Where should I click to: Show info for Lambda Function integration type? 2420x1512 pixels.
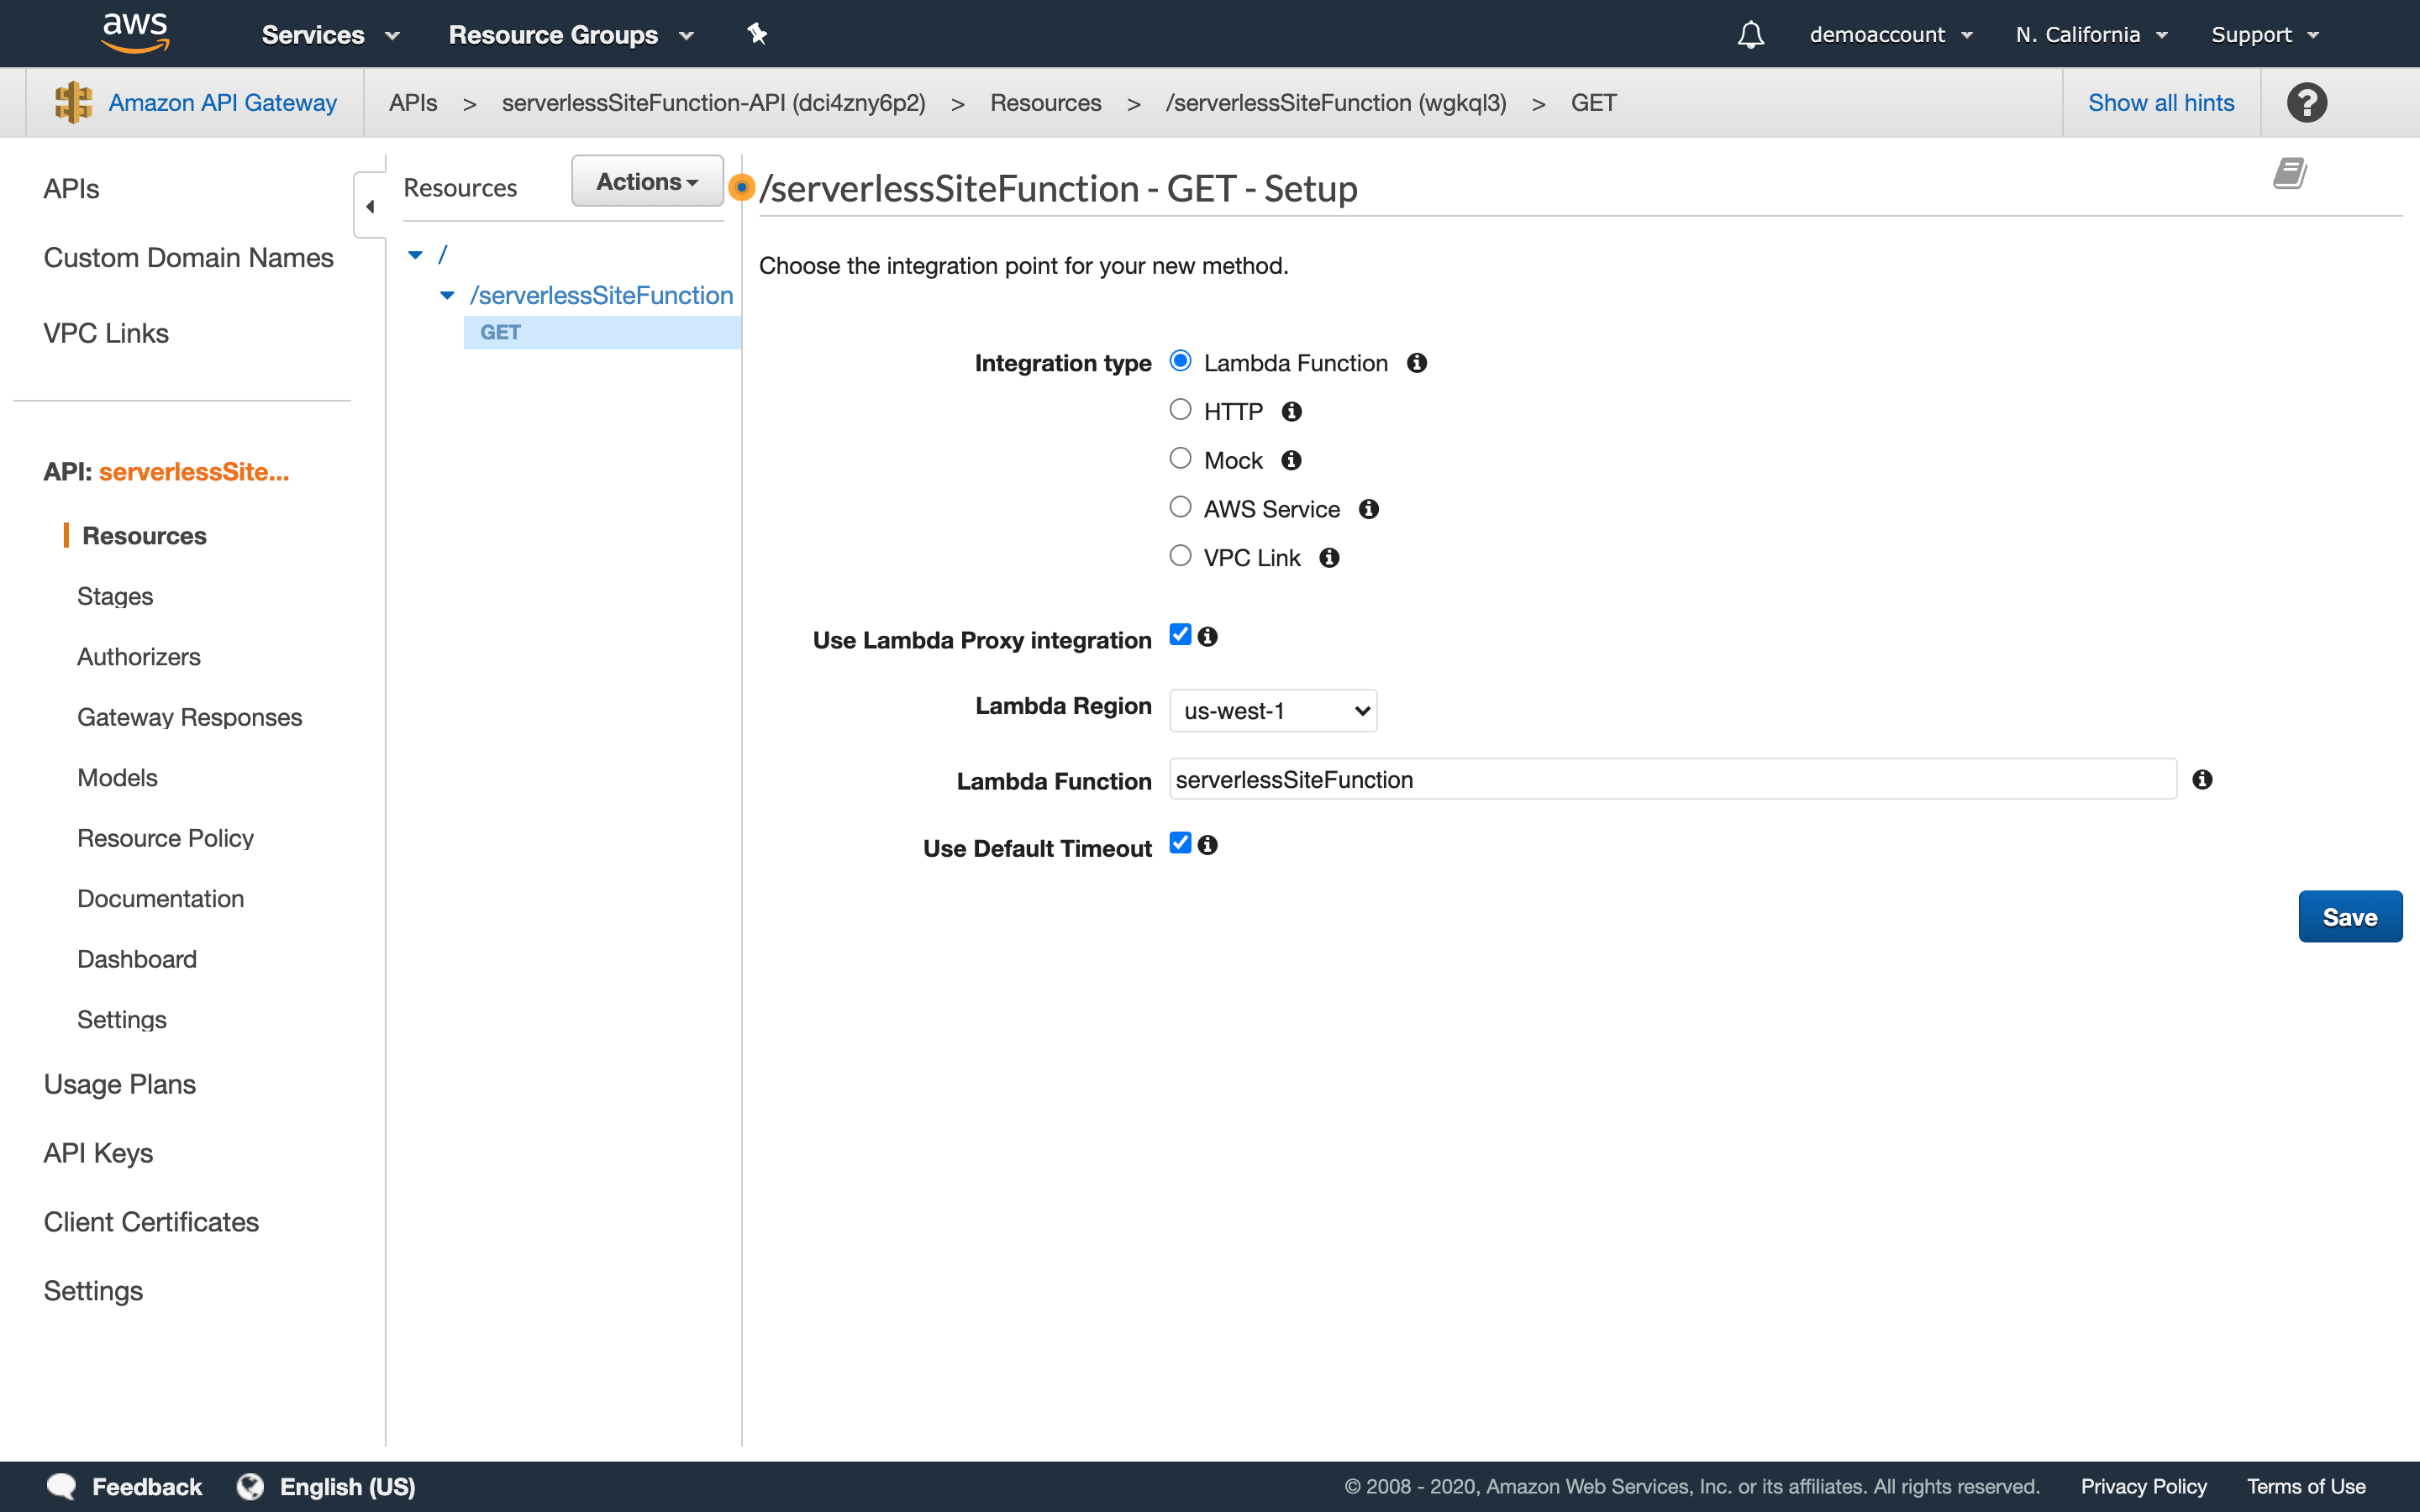[x=1416, y=363]
